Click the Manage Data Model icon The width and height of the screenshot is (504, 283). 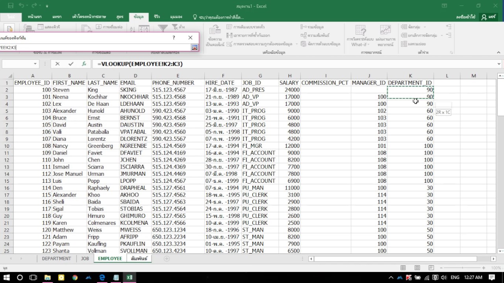pyautogui.click(x=303, y=44)
